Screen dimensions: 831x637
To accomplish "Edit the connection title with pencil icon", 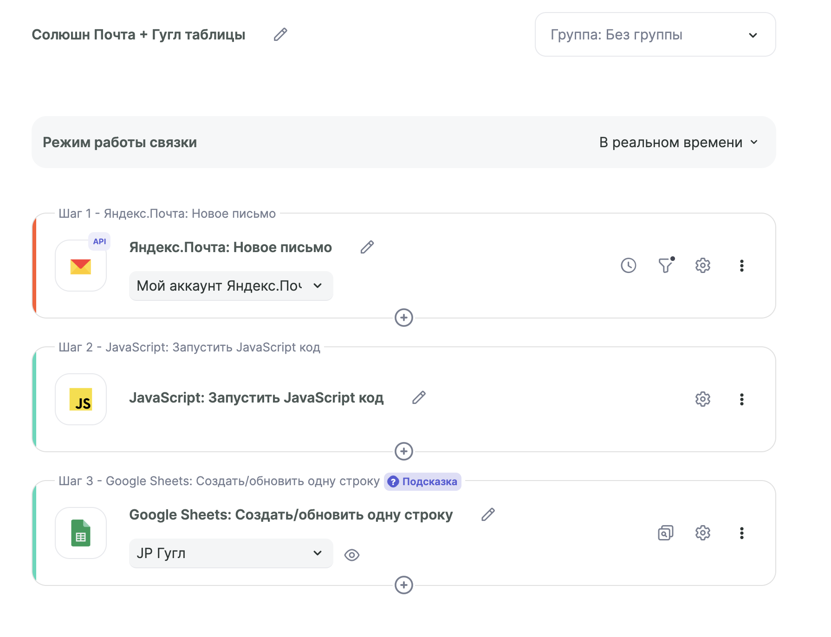I will [x=280, y=34].
